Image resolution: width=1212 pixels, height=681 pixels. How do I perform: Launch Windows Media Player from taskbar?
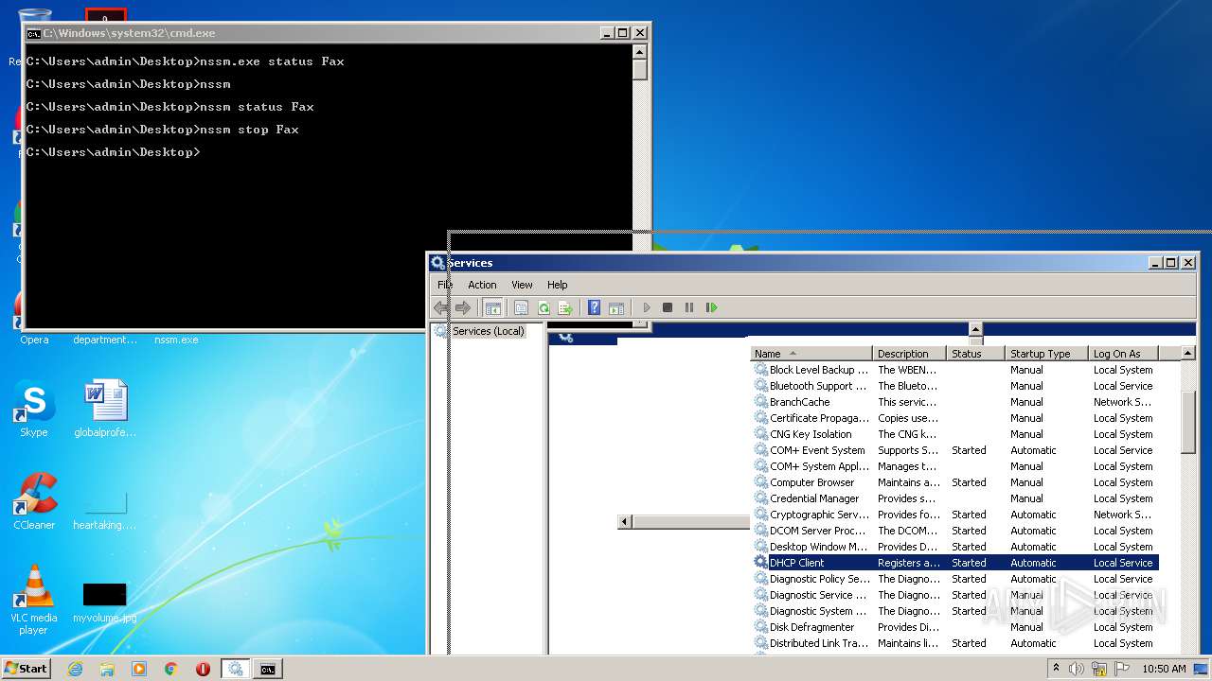point(139,669)
